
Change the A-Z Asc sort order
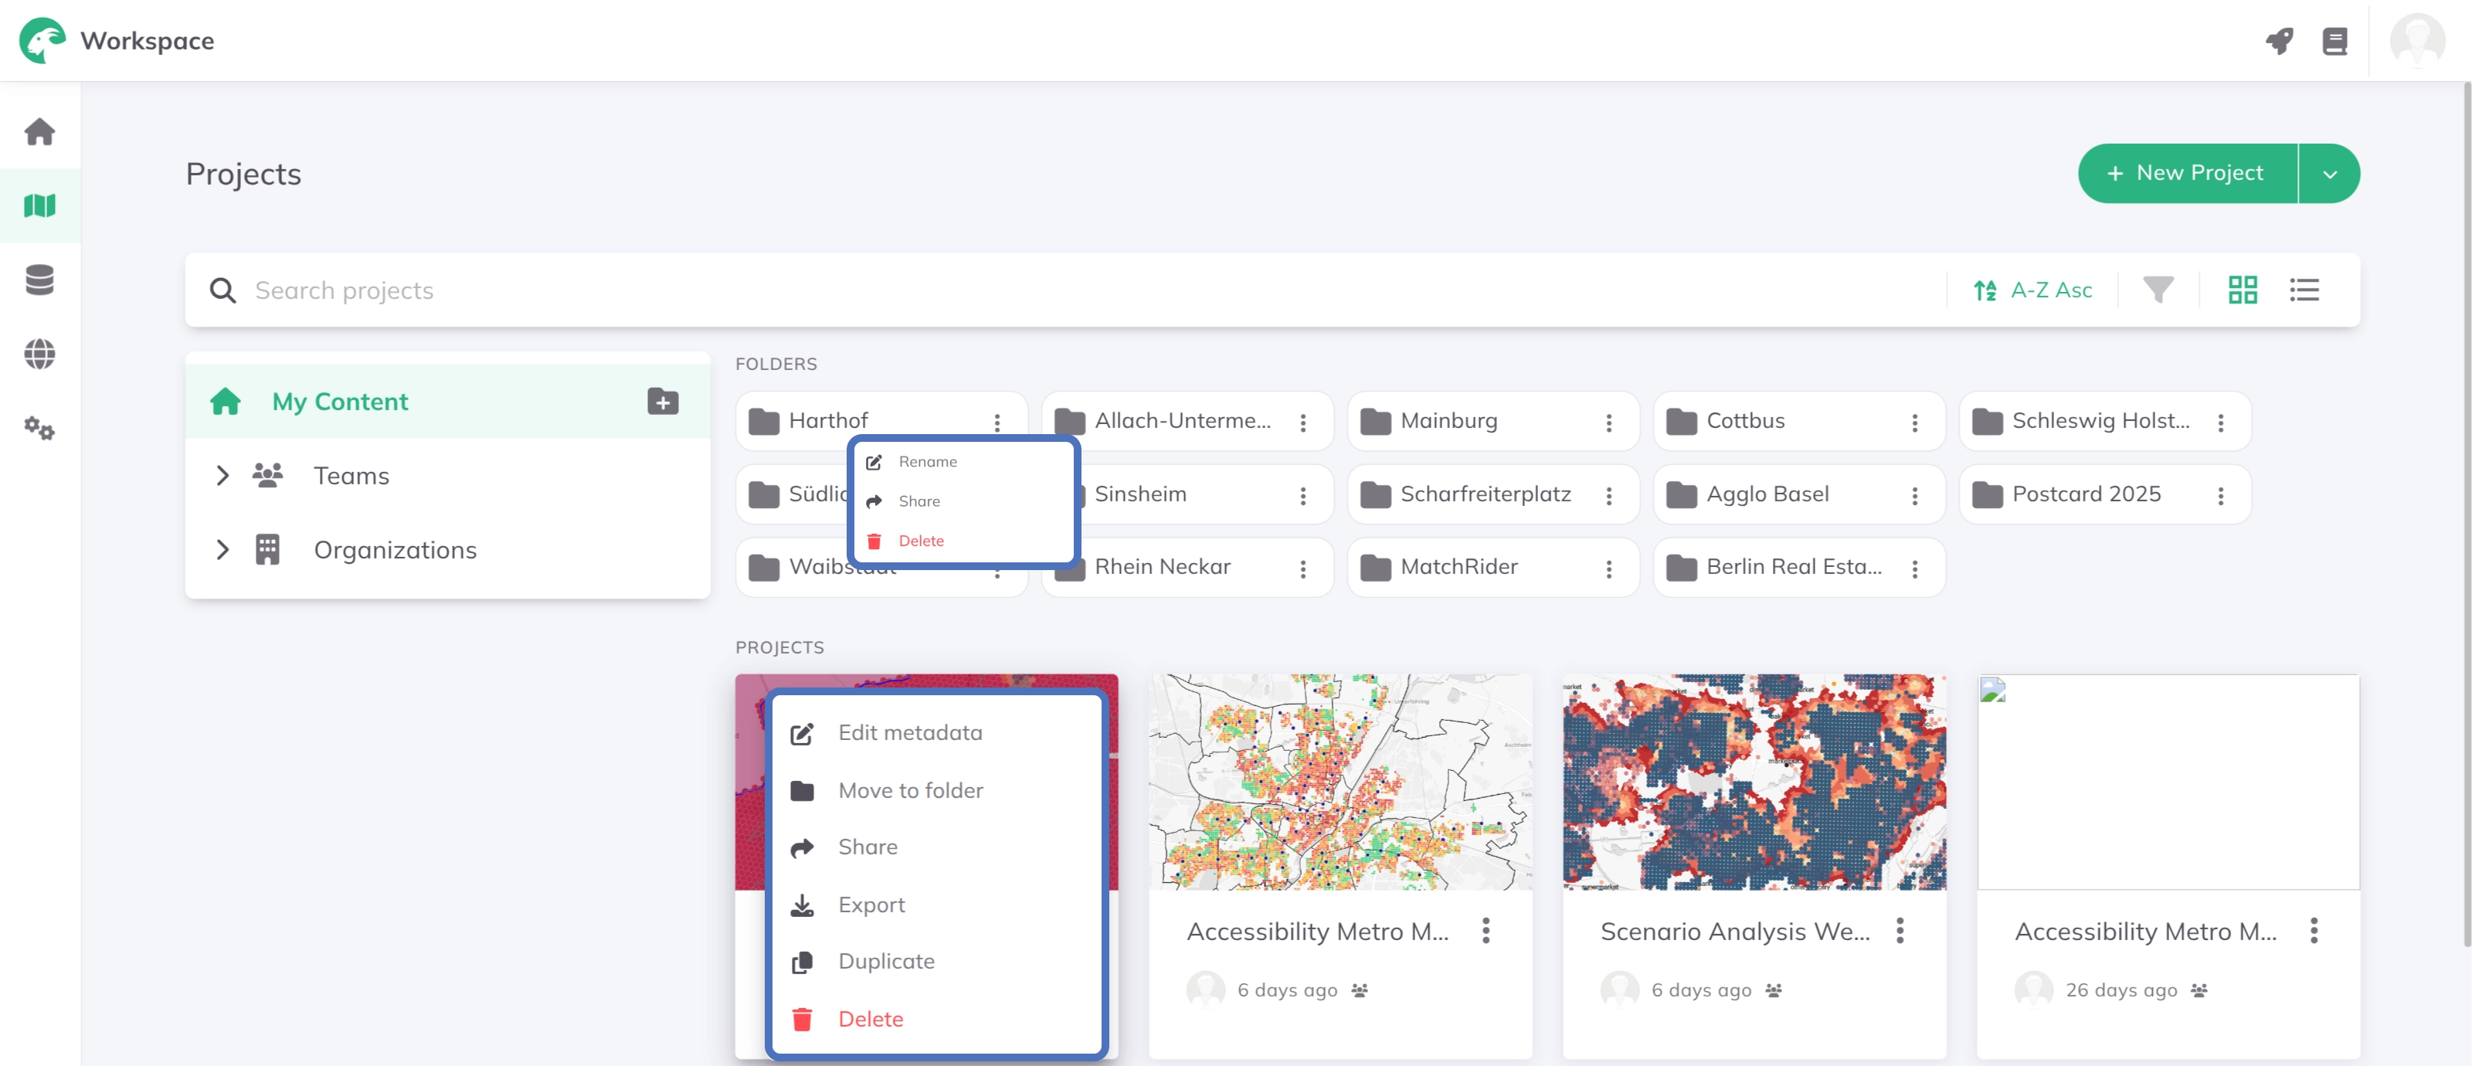tap(2032, 290)
